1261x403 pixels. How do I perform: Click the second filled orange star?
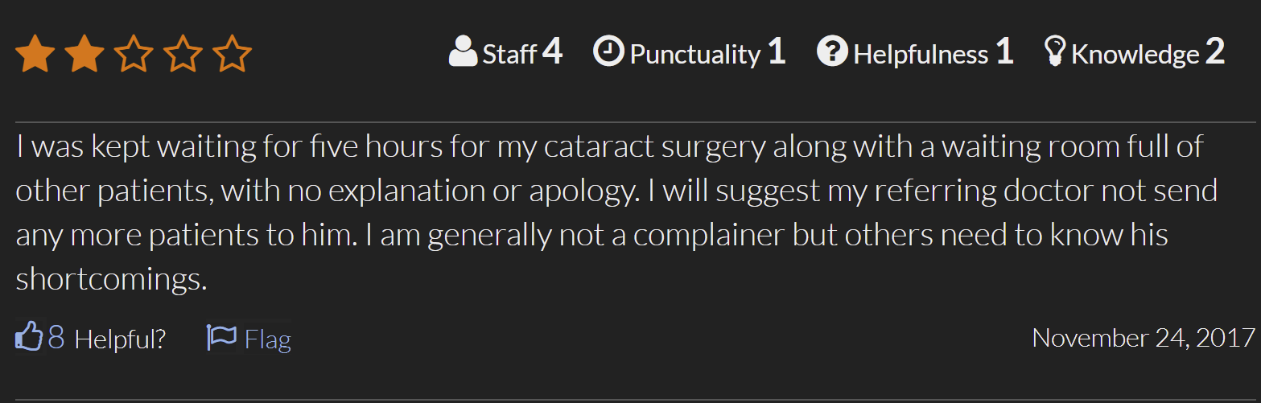coord(84,54)
